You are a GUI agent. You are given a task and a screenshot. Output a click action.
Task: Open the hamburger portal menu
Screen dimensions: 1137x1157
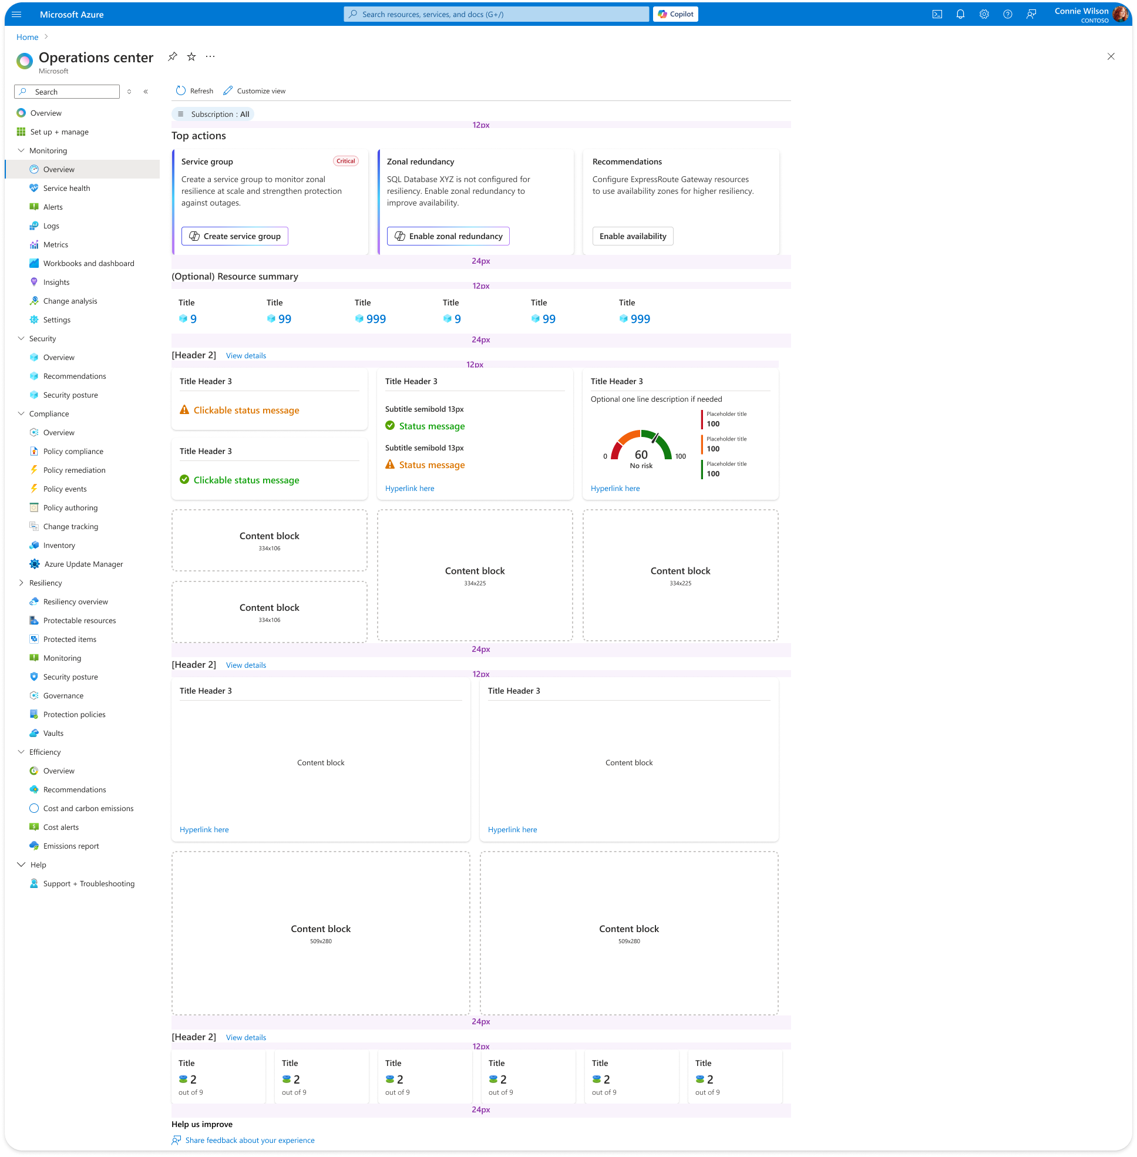tap(16, 14)
